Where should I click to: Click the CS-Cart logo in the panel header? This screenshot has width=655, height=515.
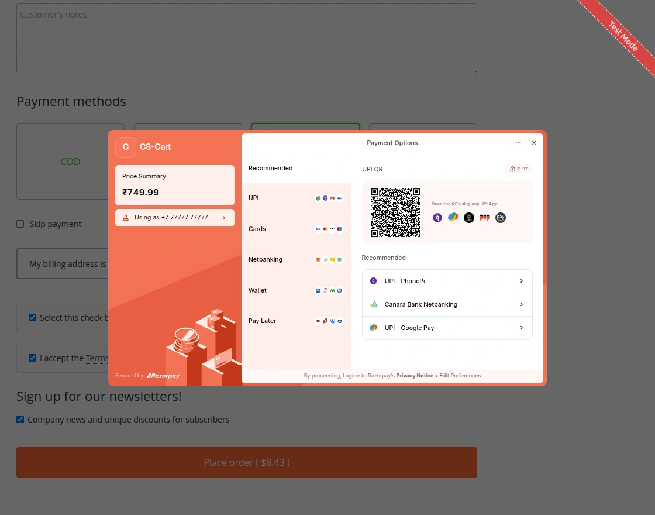(126, 147)
